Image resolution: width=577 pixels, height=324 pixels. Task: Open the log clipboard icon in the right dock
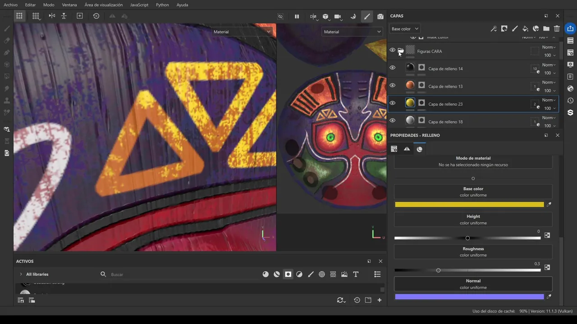pos(570,76)
